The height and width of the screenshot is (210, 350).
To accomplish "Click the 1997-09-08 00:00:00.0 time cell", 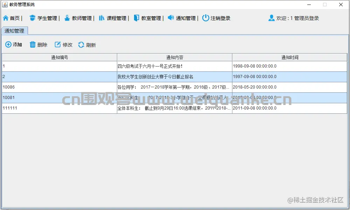I will [290, 77].
